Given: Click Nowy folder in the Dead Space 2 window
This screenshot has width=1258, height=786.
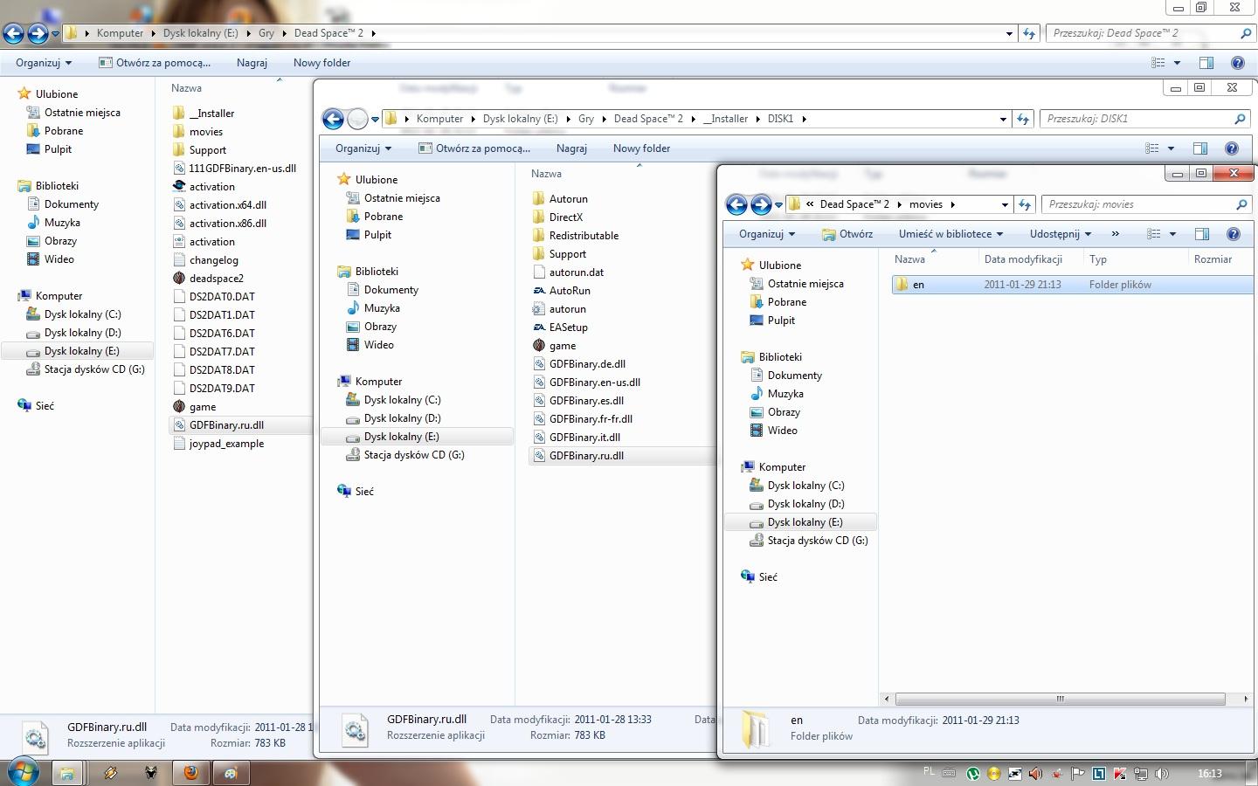Looking at the screenshot, I should [x=321, y=63].
